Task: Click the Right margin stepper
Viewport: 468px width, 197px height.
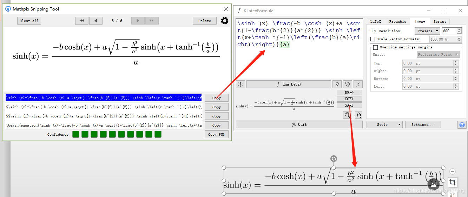Action: tap(456, 71)
